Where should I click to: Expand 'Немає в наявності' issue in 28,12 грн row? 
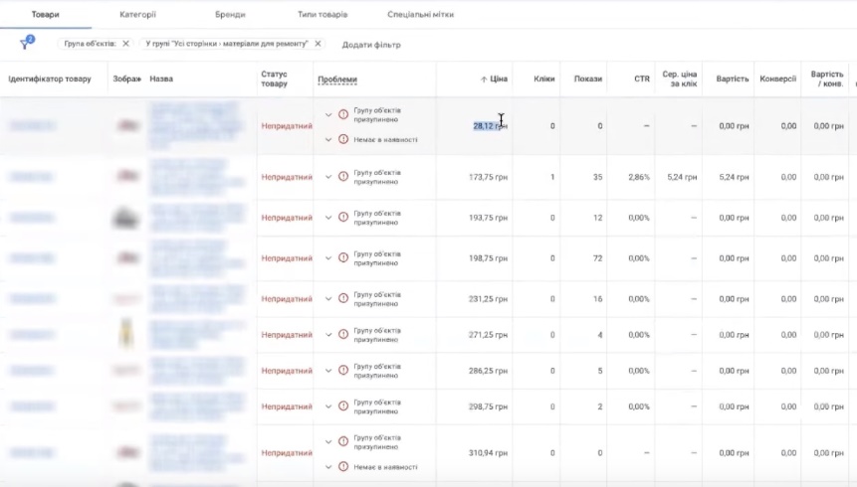(x=328, y=139)
